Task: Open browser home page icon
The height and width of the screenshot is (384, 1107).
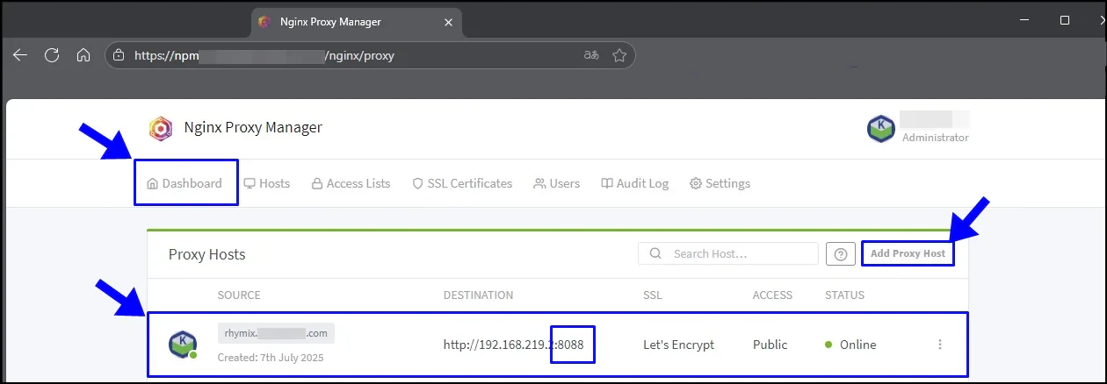Action: click(x=83, y=55)
